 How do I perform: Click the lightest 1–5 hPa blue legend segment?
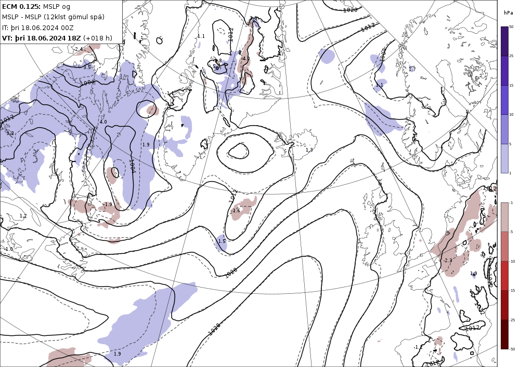coord(504,158)
